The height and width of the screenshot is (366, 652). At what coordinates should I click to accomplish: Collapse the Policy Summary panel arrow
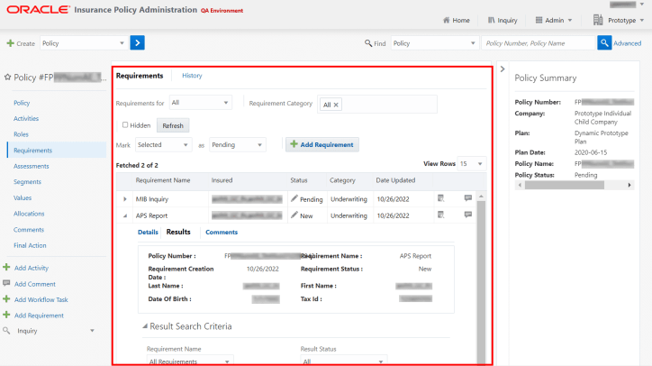click(x=503, y=69)
